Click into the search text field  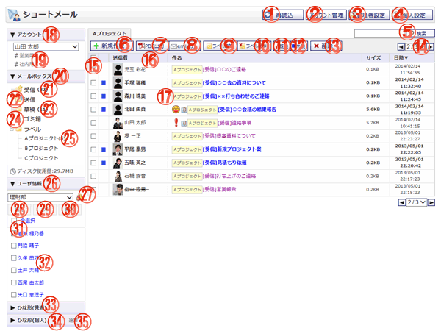[379, 34]
